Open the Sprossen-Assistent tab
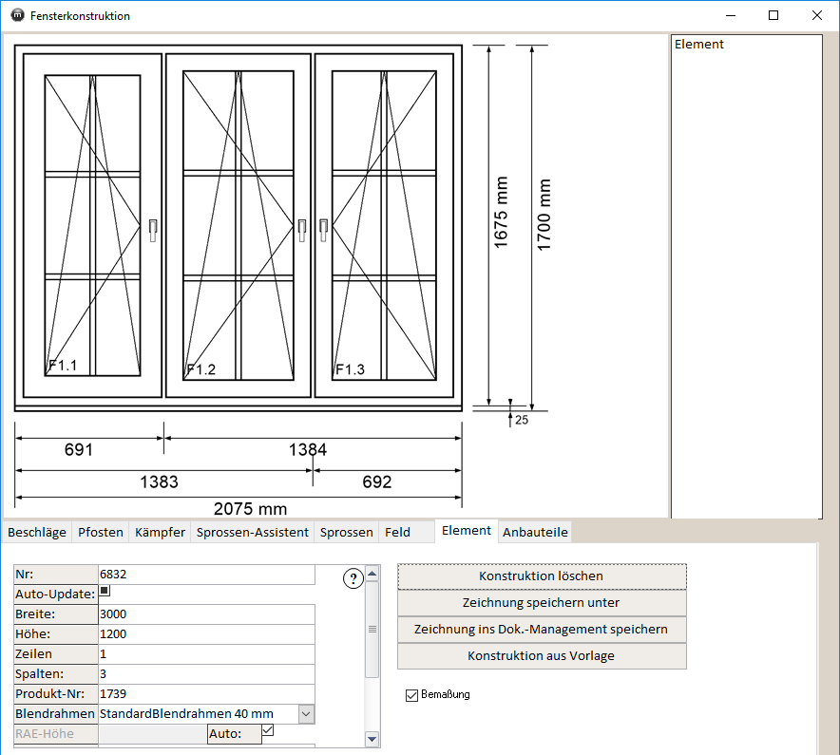This screenshot has height=755, width=840. pos(253,532)
